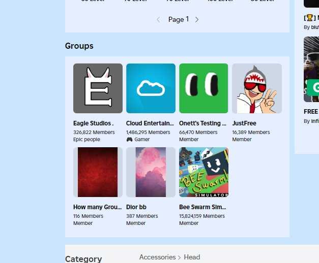Click the 326,822 Members text
This screenshot has width=319, height=263.
[x=94, y=132]
